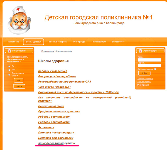Screen dimensions: 167x150
Task: Select the 'Да' radio option
Action: point(9,66)
